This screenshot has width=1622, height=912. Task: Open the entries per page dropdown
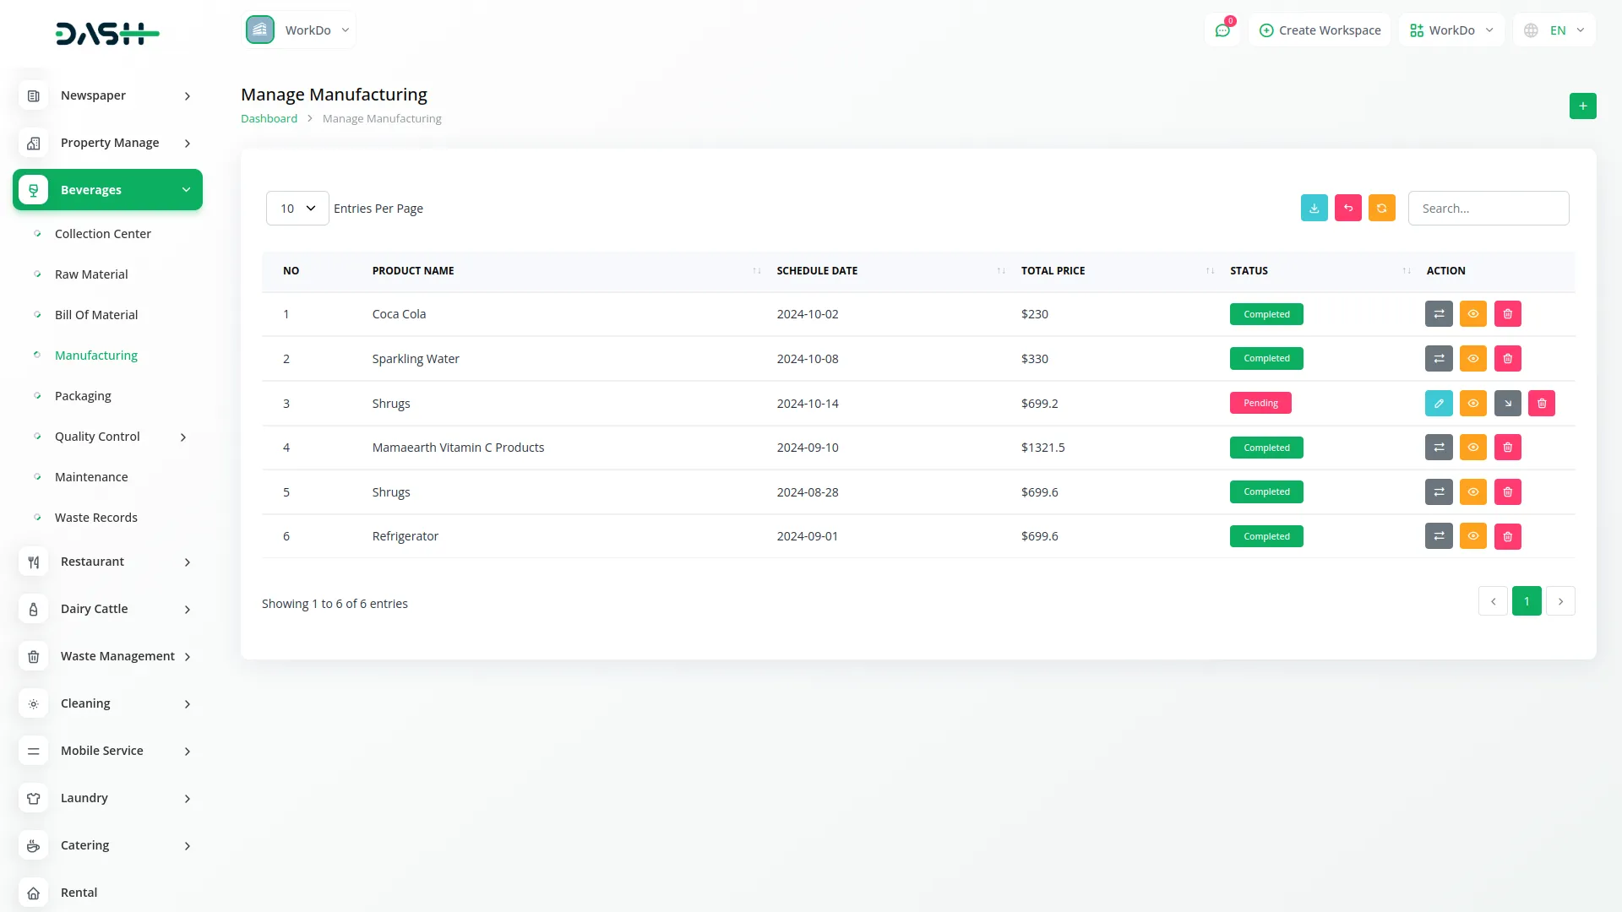(297, 209)
